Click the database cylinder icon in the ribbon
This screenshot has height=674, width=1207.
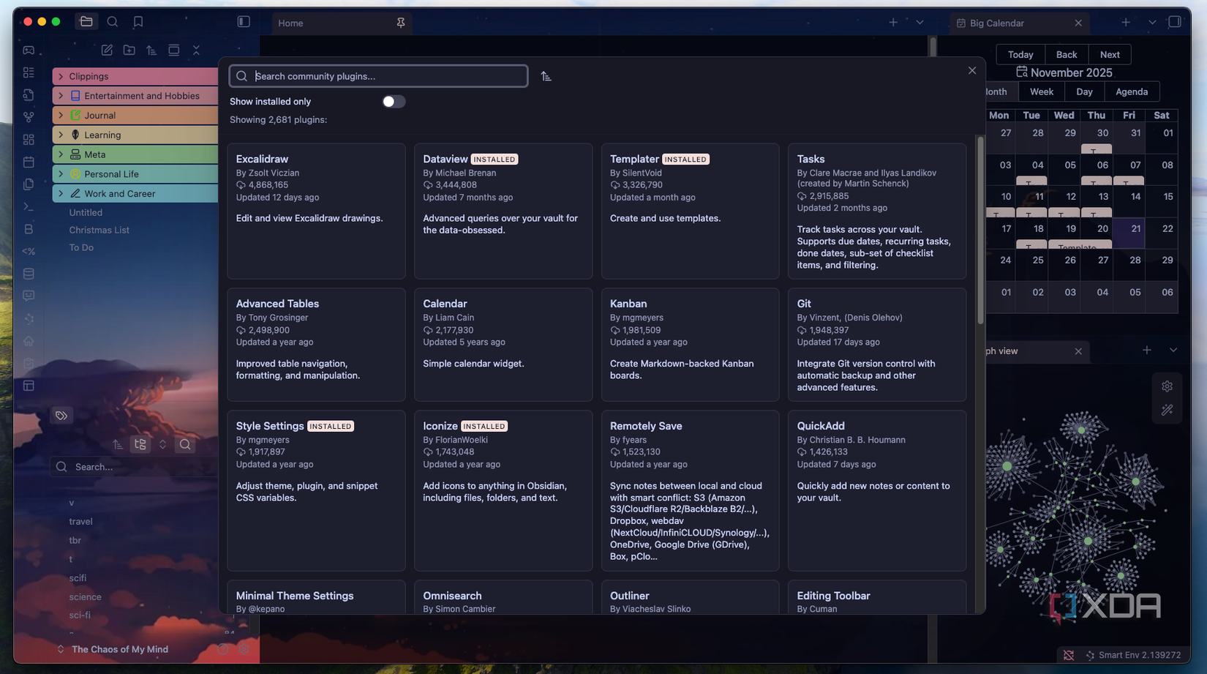tap(29, 274)
